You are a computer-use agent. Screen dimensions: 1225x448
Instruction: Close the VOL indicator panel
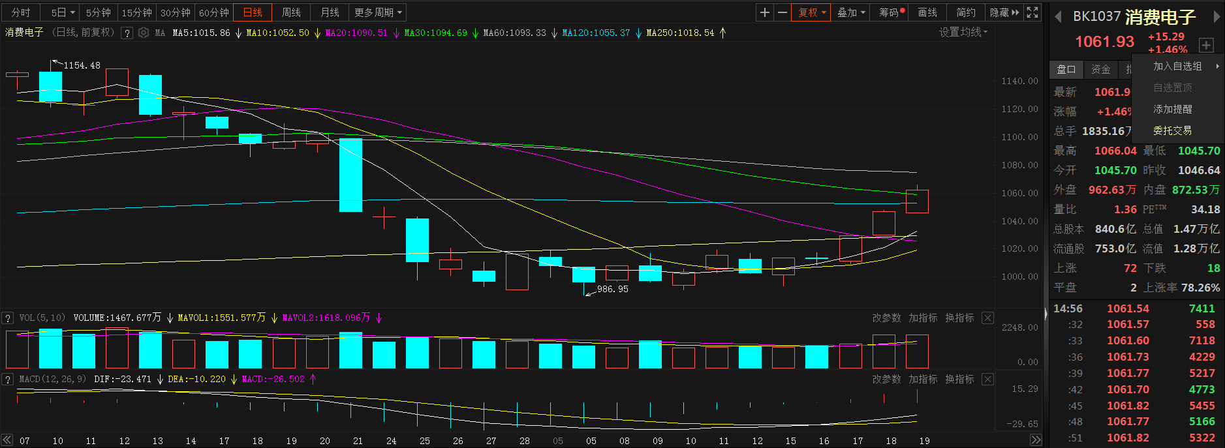point(987,318)
